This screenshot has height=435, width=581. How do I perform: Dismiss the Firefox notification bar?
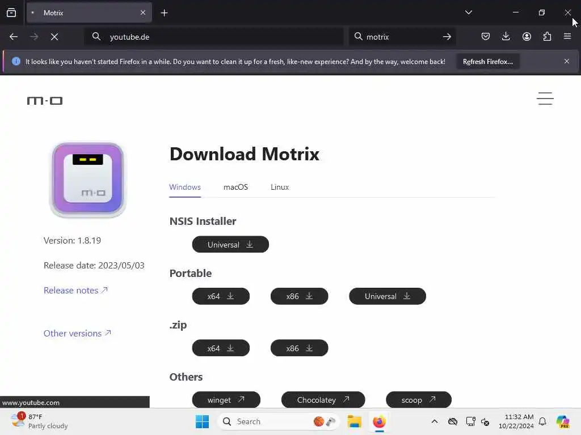(x=567, y=61)
